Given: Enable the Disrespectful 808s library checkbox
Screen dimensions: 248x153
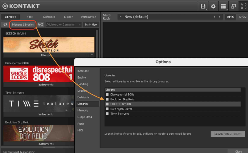Looking at the screenshot, I should (107, 94).
